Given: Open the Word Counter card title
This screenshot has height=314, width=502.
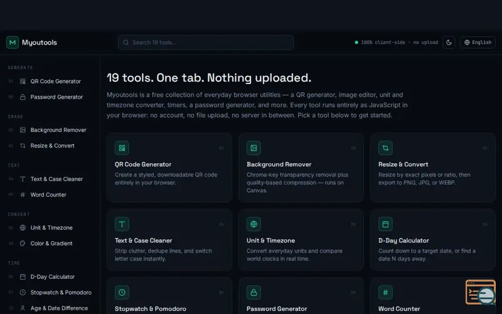Looking at the screenshot, I should click(399, 309).
